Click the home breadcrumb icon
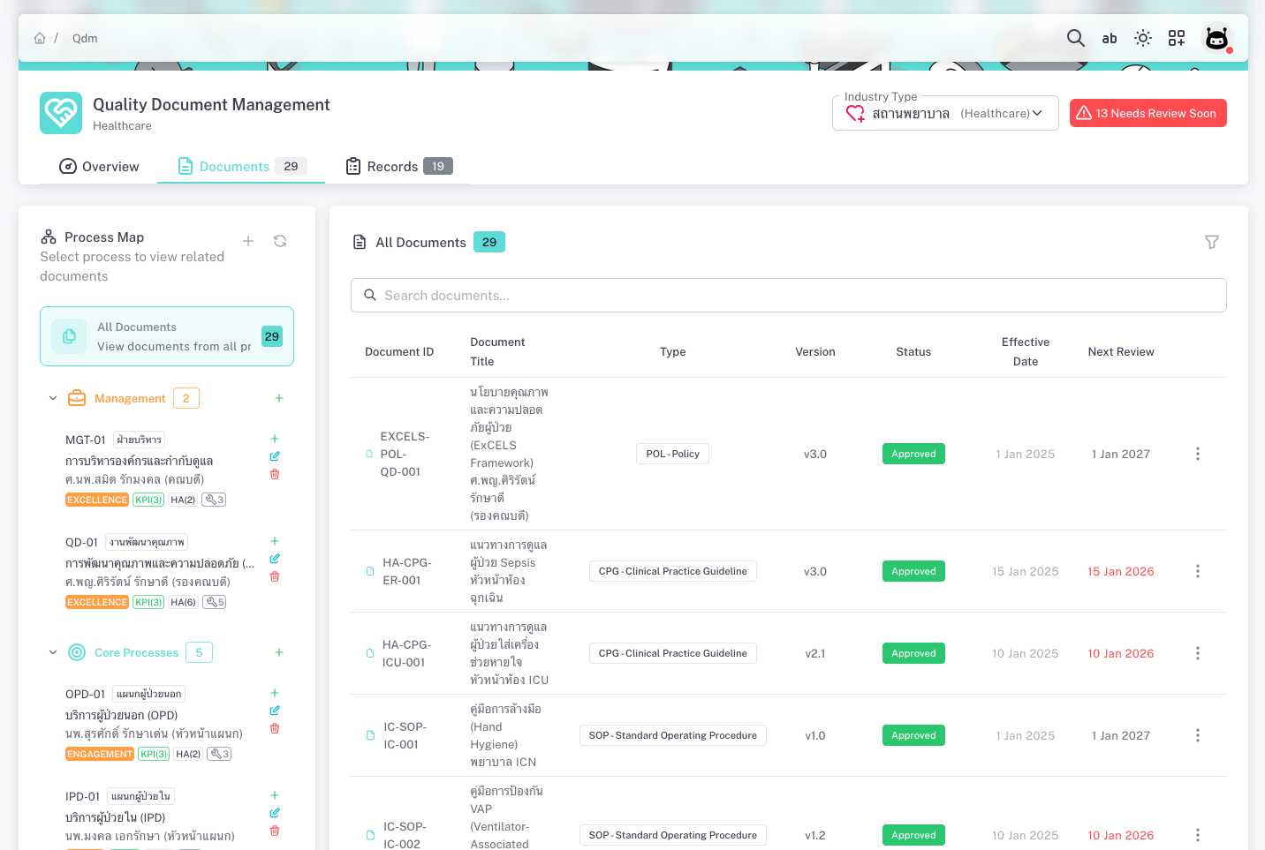The image size is (1265, 850). coord(40,38)
